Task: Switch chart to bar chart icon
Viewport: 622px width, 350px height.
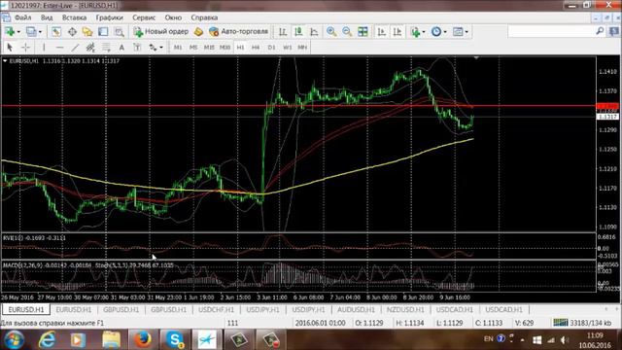Action: pos(283,32)
